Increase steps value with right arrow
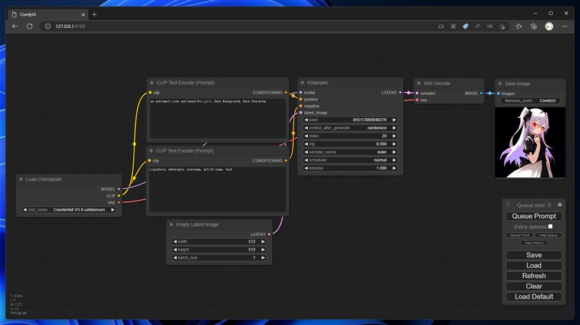580x325 pixels. pos(395,136)
